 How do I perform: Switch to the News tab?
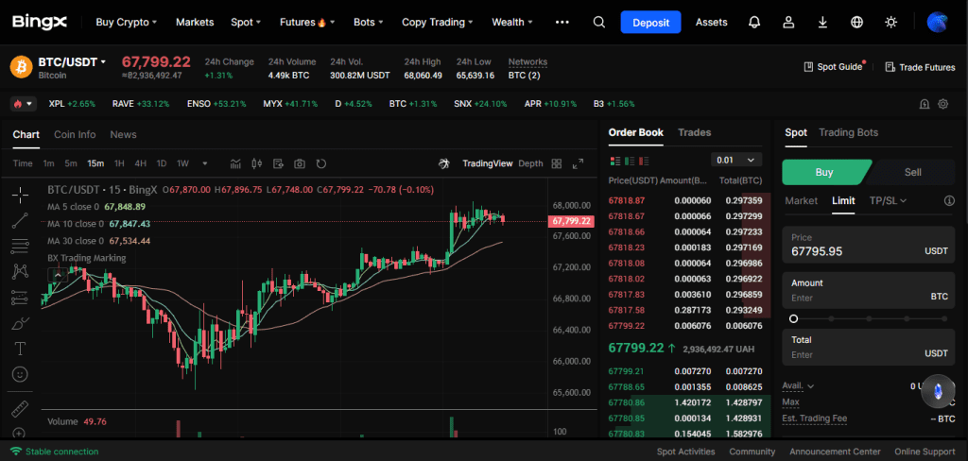(124, 134)
